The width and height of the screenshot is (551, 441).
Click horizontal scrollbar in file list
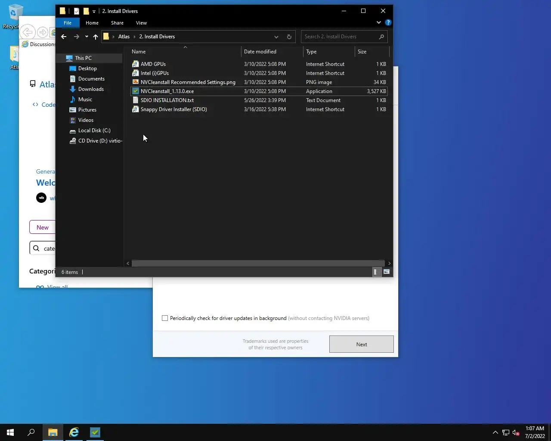coord(258,263)
